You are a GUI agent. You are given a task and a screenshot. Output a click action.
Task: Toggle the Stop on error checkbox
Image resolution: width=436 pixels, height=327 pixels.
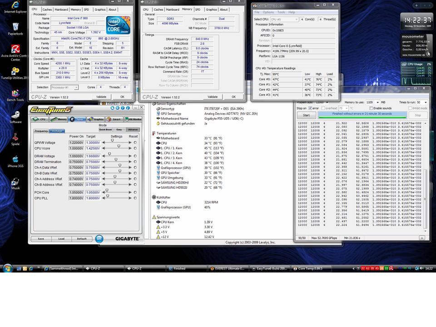pyautogui.click(x=310, y=108)
